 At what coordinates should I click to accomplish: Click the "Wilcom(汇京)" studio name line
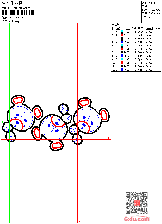[16, 8]
